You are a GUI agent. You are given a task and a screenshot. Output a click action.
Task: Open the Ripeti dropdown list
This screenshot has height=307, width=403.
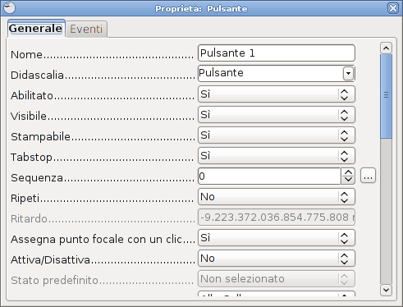pos(277,197)
